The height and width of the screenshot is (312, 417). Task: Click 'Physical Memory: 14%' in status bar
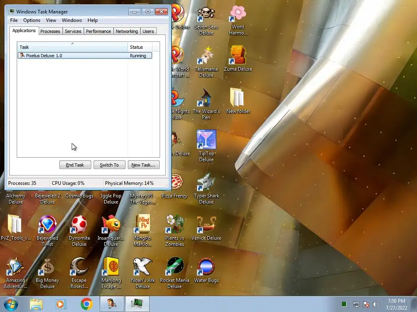129,183
